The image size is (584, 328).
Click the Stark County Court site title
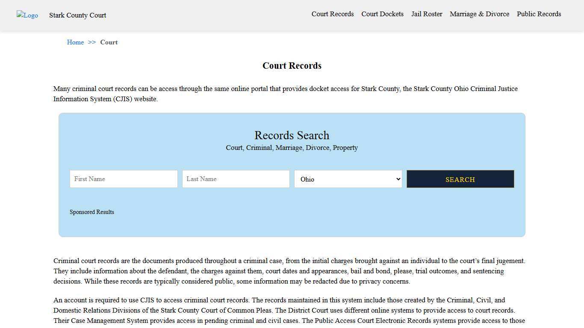coord(77,15)
